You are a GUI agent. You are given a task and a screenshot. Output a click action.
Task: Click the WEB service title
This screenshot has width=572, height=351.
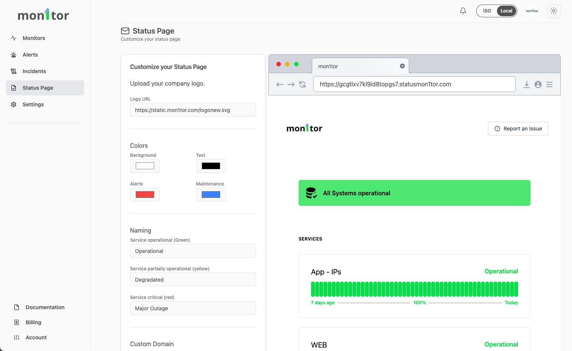click(x=319, y=345)
